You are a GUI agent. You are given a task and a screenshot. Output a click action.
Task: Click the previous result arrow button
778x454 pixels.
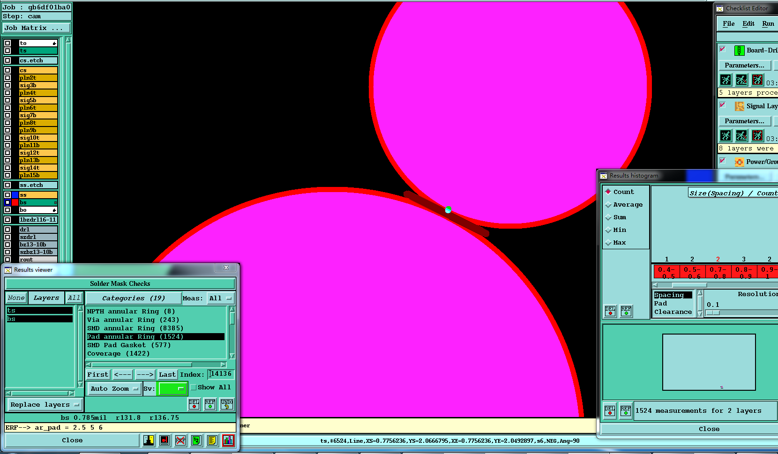coord(123,374)
